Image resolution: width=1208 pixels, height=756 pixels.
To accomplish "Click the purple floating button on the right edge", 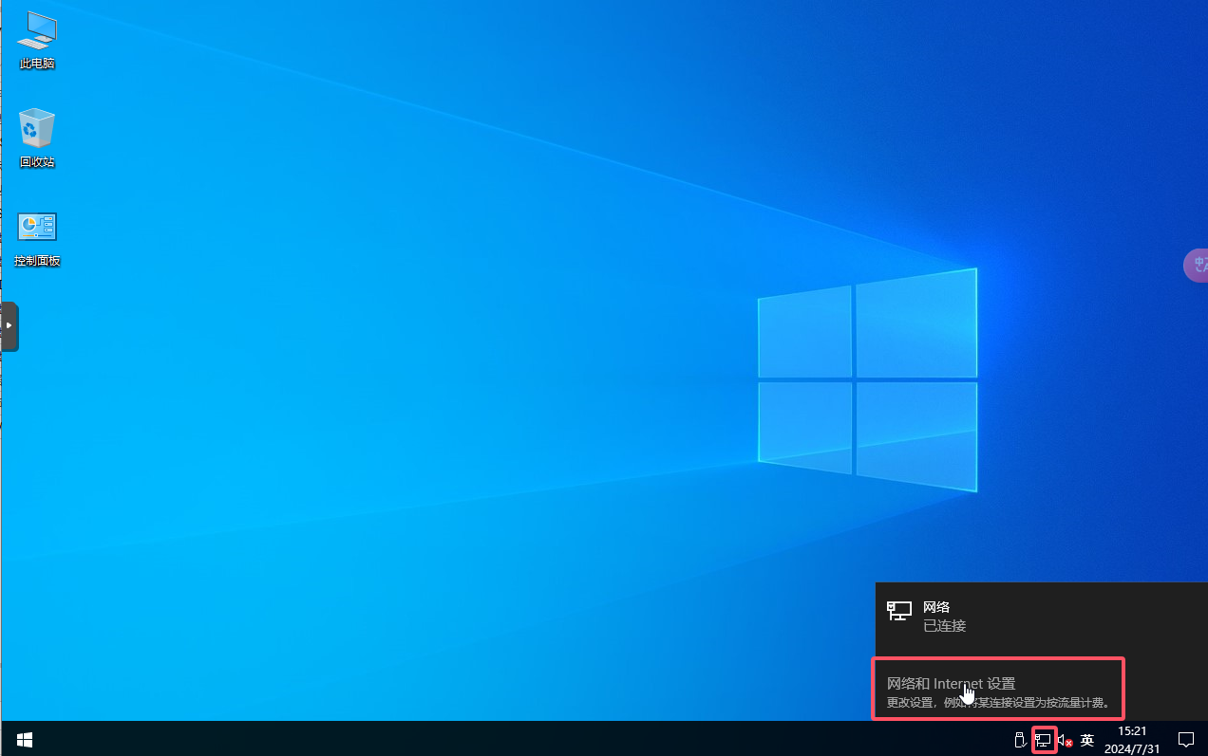I will (1197, 265).
